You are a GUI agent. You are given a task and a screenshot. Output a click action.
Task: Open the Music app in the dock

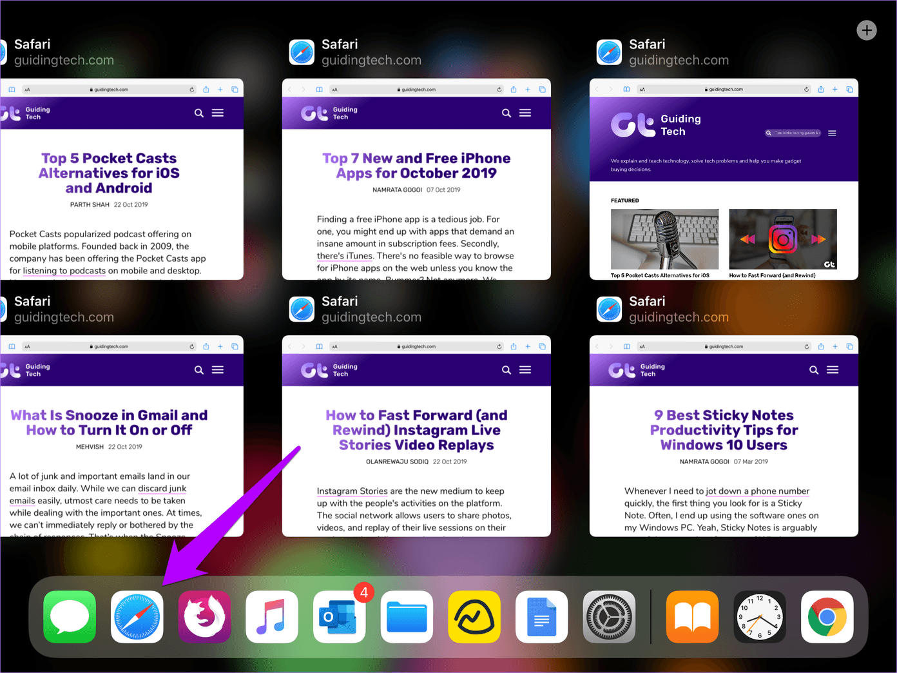(272, 617)
